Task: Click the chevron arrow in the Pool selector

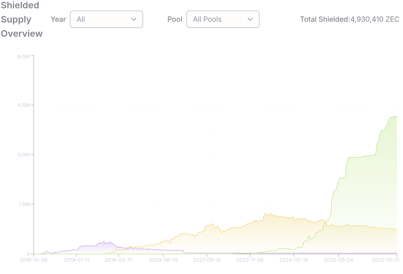Action: (250, 19)
